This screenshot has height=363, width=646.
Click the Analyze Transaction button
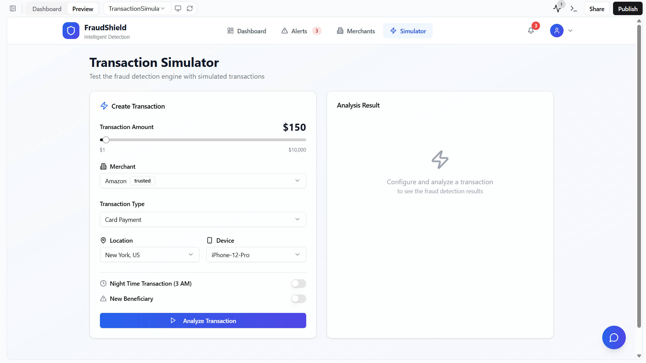203,321
